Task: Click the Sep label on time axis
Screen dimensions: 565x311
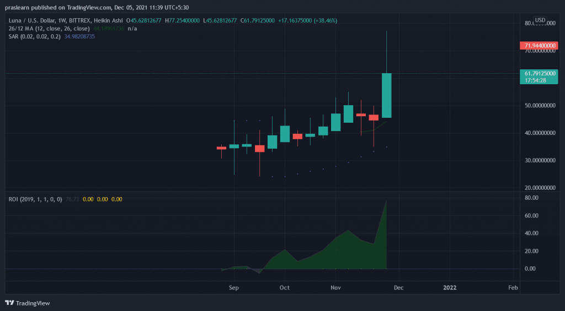Action: (233, 287)
